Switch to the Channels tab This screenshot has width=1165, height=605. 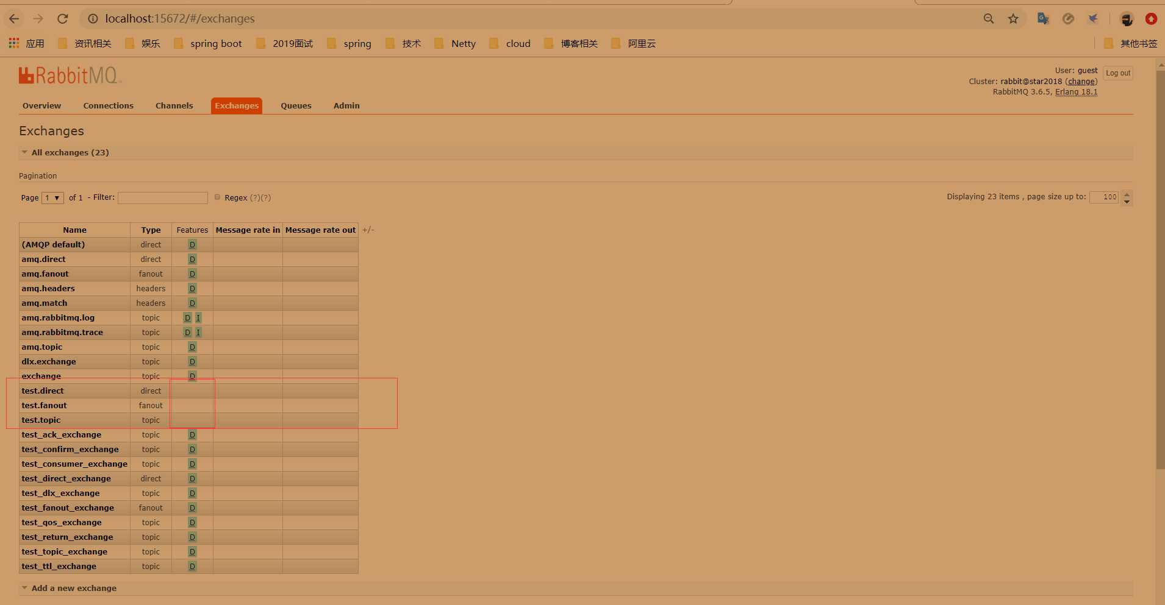[x=174, y=105]
